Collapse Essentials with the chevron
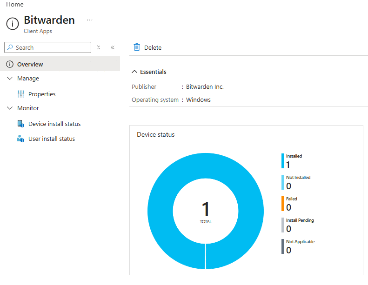Screen dimensions: 368x285 [x=134, y=72]
